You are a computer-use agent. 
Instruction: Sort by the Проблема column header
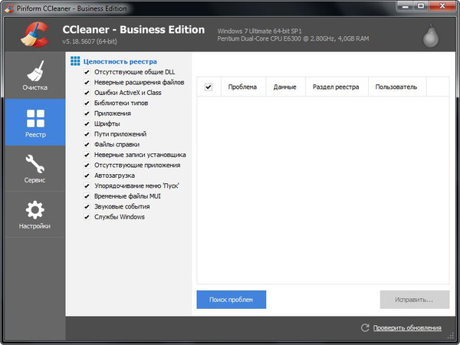pyautogui.click(x=242, y=87)
